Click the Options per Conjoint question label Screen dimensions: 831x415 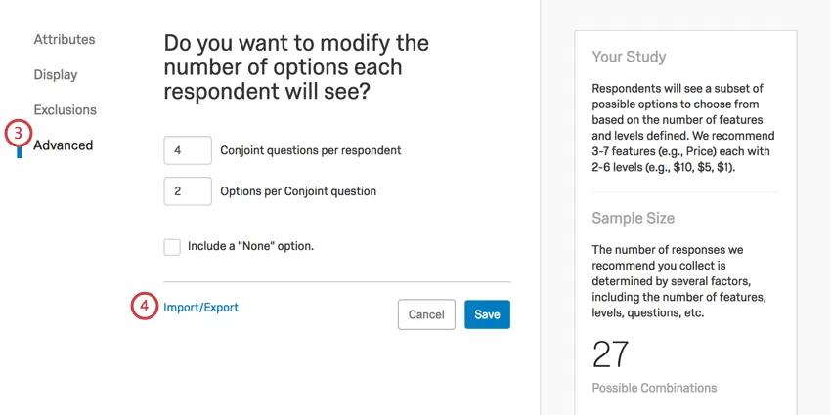point(298,191)
